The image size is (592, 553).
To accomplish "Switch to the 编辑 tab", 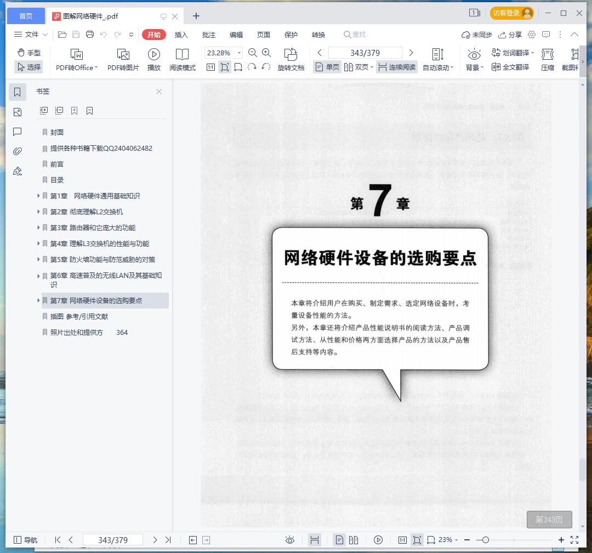I will (236, 35).
